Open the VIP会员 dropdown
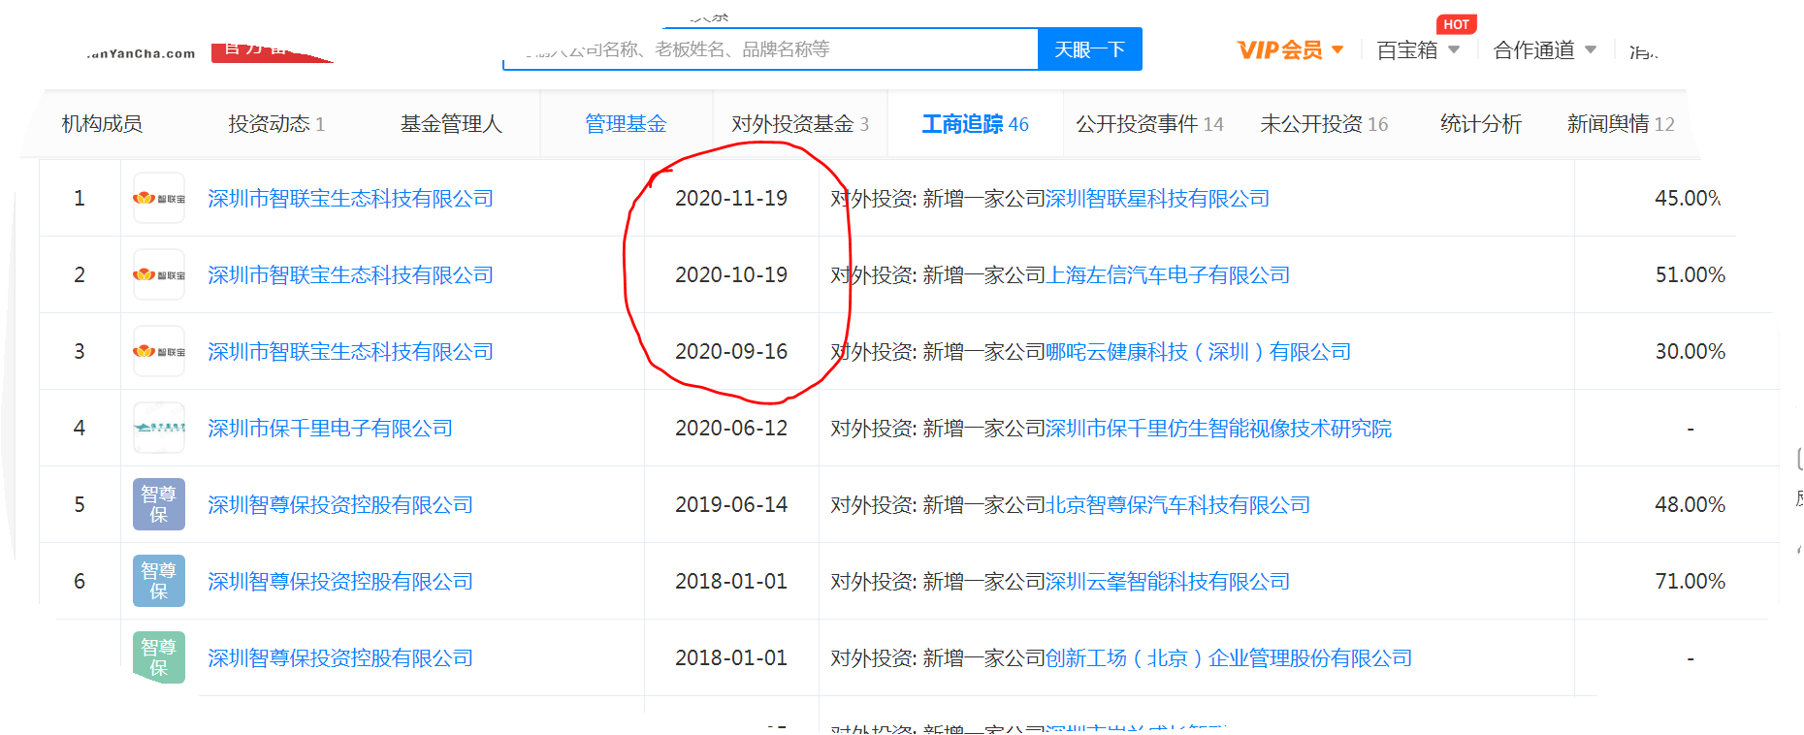1804x735 pixels. pos(1290,49)
